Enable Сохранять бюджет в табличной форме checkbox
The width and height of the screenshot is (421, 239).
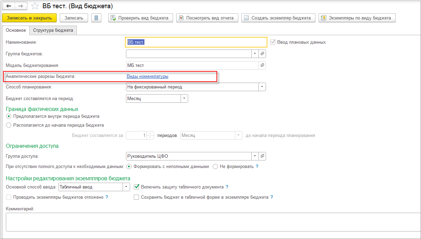coord(137,197)
